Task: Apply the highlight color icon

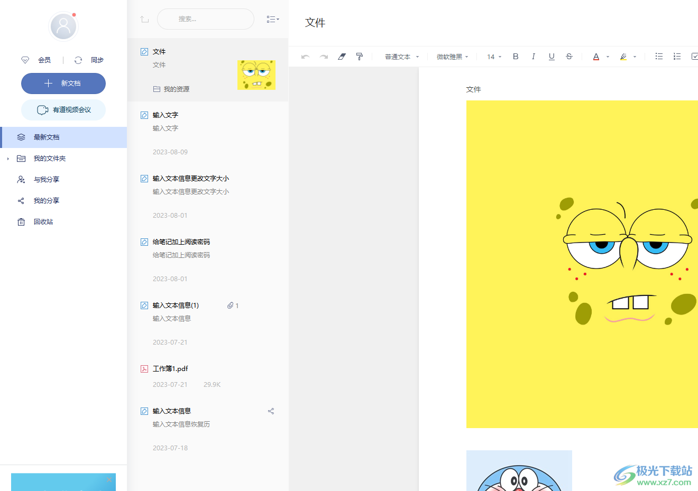Action: pyautogui.click(x=623, y=57)
